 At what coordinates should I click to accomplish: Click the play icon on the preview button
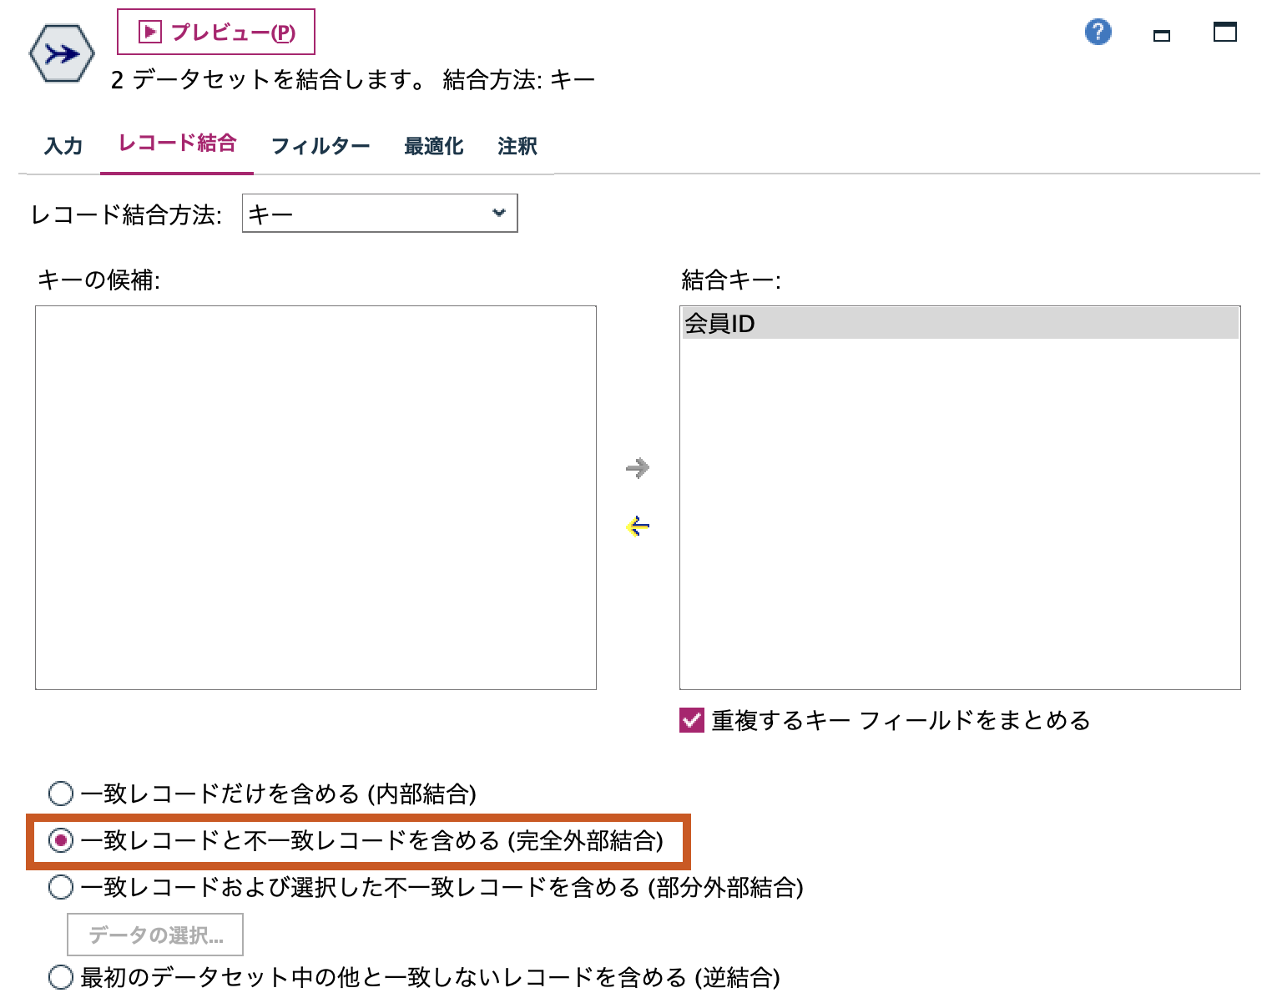(x=149, y=31)
